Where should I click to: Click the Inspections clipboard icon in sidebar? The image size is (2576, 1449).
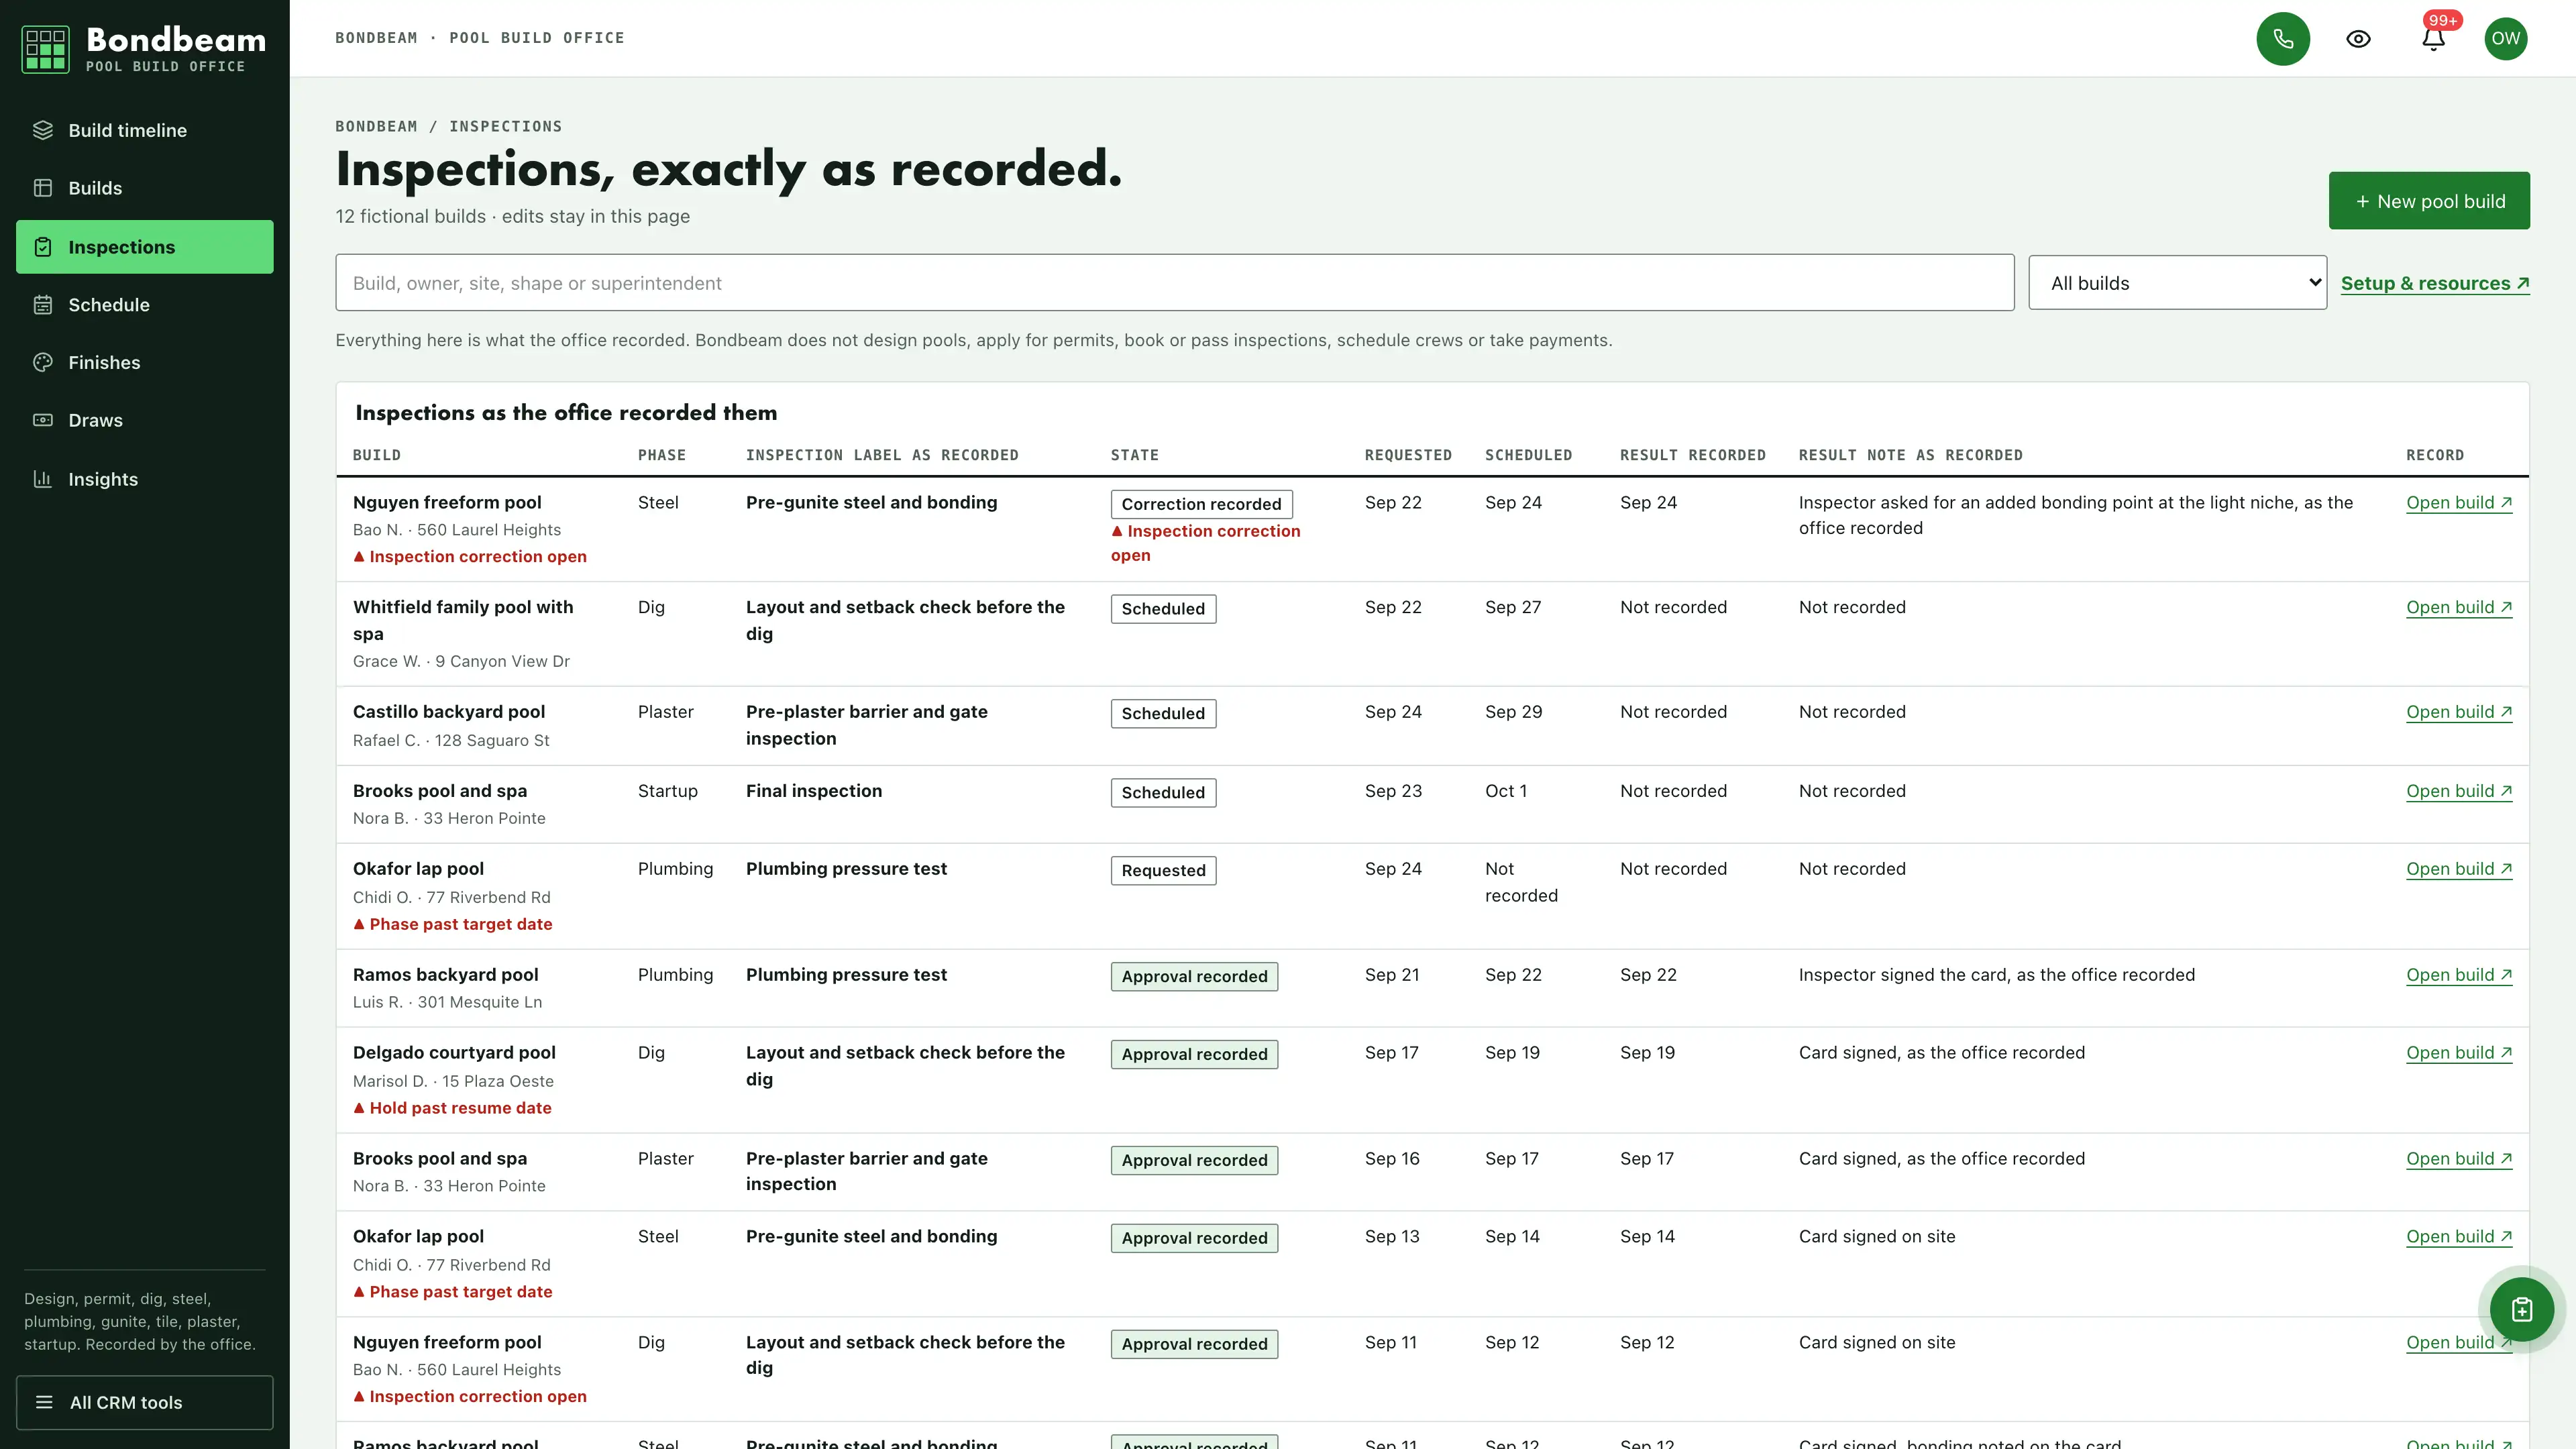pyautogui.click(x=43, y=247)
